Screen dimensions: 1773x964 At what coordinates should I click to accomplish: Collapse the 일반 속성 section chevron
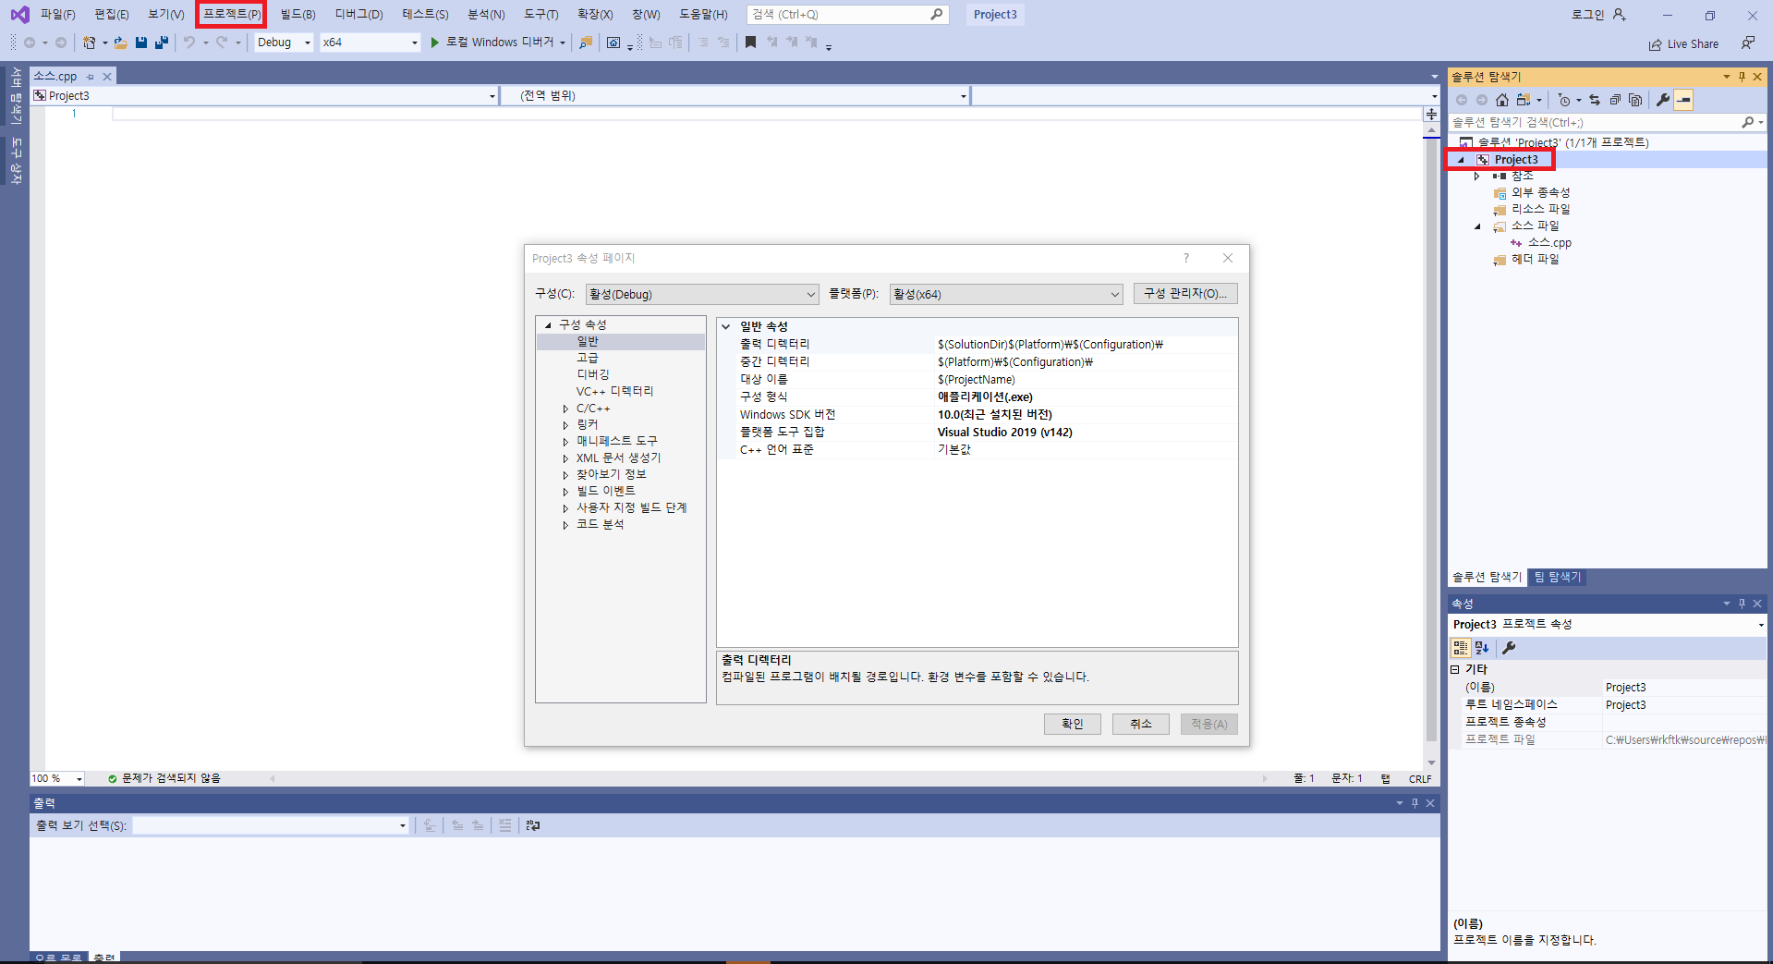click(x=726, y=326)
